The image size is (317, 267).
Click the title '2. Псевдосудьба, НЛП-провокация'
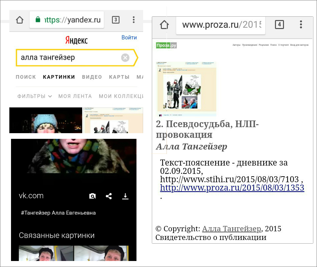[x=207, y=129]
